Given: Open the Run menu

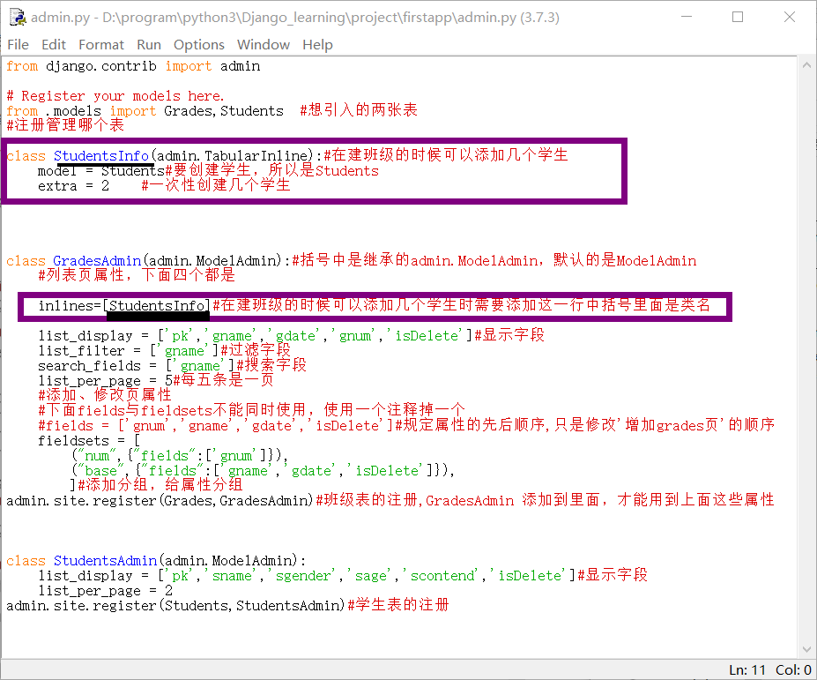Looking at the screenshot, I should pyautogui.click(x=149, y=45).
